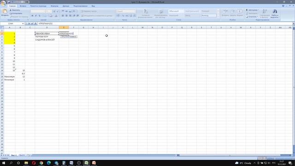Toggle Italic formatting in the ribbon
Screen dimensions: 295x166
point(36,16)
